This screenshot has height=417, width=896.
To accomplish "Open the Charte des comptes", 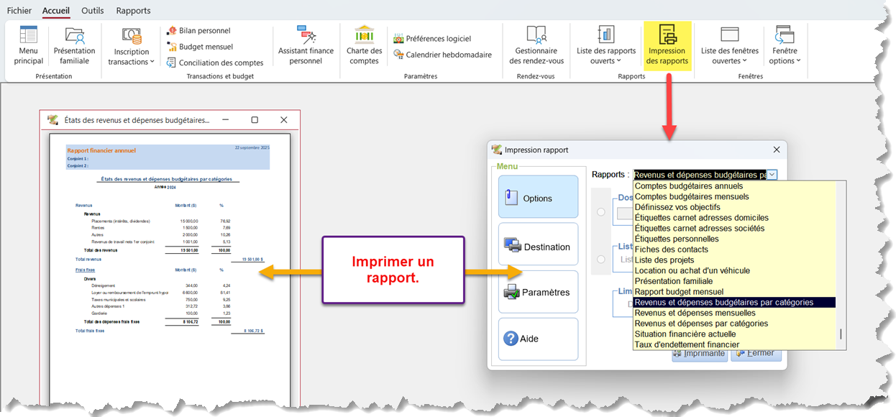I will tap(364, 45).
